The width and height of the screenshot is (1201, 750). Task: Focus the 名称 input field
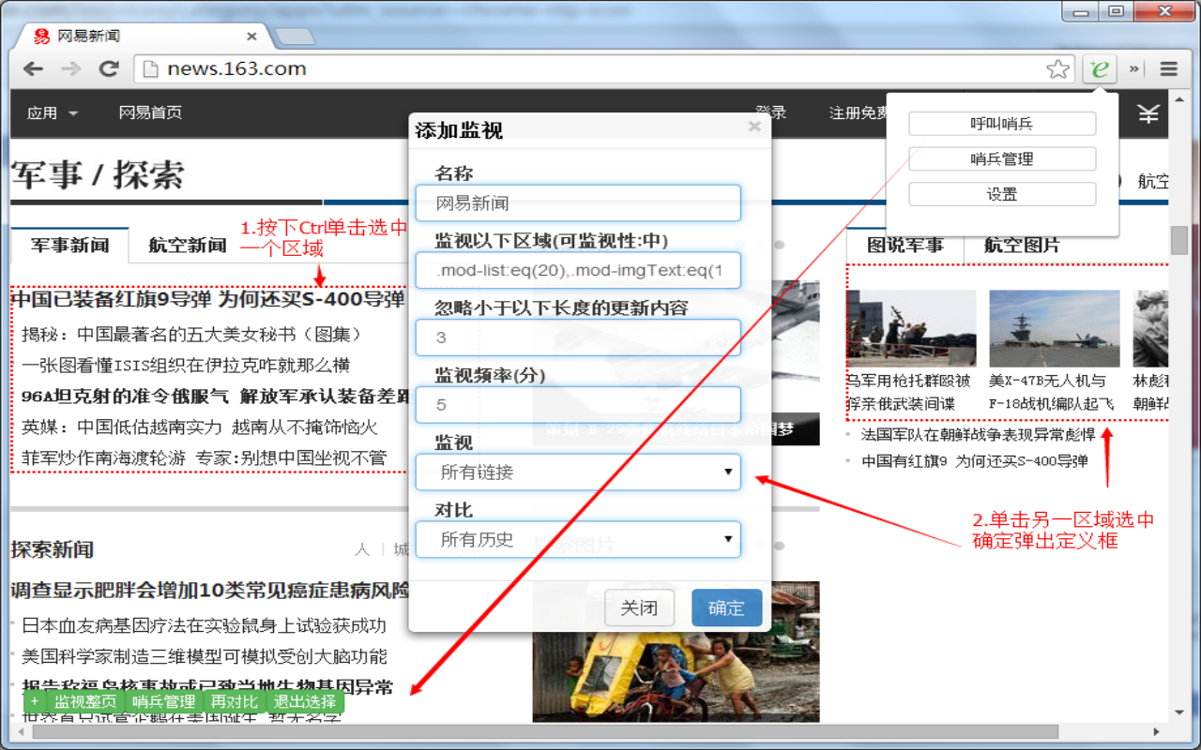click(x=578, y=202)
